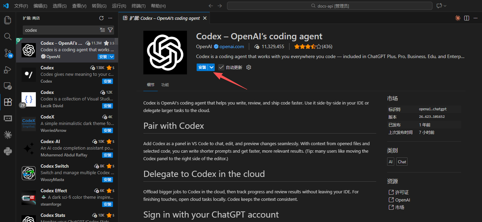Open the filter extensions funnel icon
The width and height of the screenshot is (482, 222).
click(x=110, y=30)
